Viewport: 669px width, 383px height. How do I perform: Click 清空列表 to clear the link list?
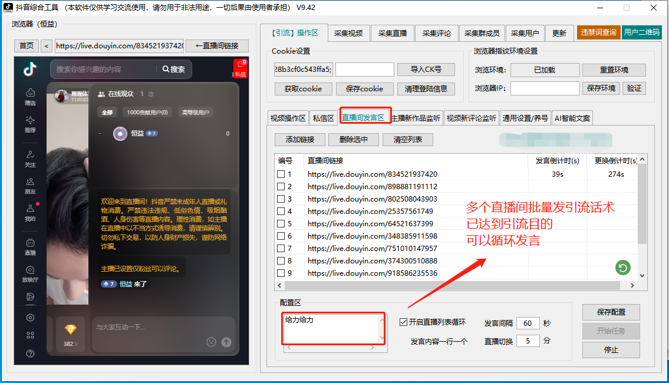(x=407, y=140)
